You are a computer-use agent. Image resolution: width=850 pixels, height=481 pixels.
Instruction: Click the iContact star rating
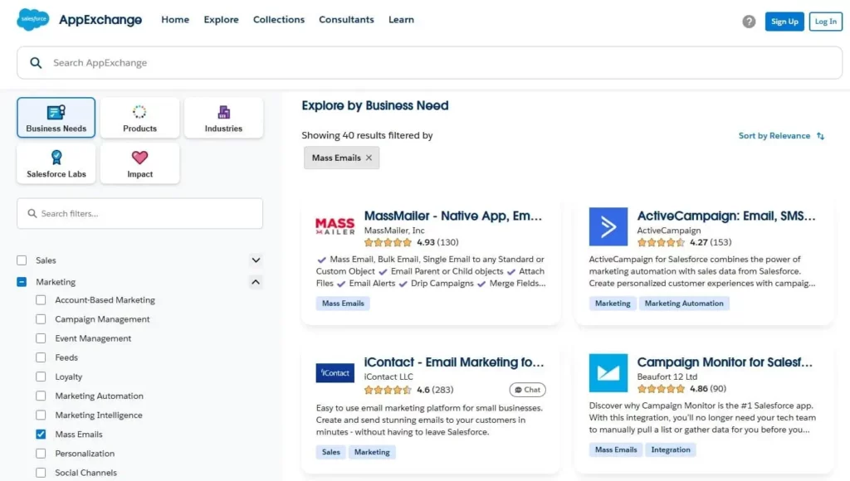388,390
